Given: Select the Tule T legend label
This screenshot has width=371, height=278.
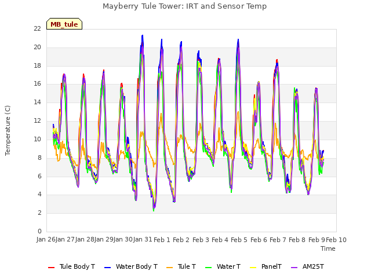Looking at the screenshot, I should (187, 266).
